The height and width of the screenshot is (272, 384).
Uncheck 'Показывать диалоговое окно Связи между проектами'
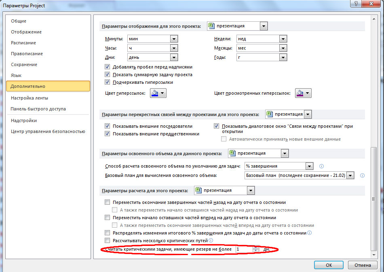click(x=216, y=126)
